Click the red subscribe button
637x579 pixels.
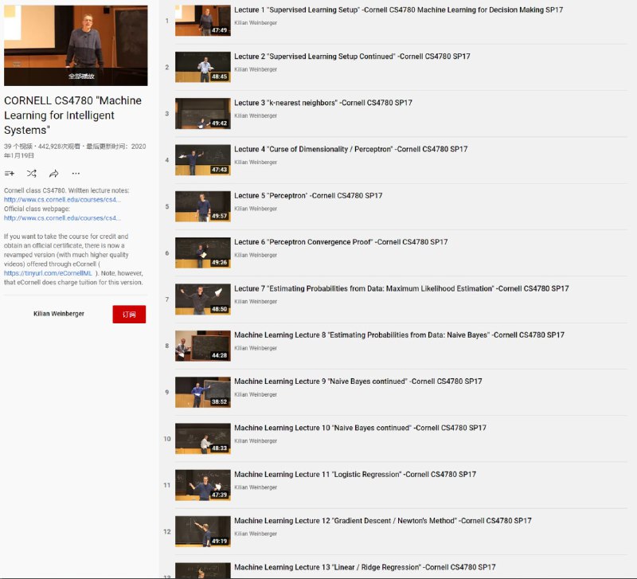[x=129, y=315]
